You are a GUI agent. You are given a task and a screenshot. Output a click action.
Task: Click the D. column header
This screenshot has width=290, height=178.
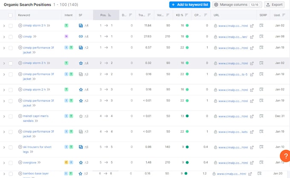point(124,15)
